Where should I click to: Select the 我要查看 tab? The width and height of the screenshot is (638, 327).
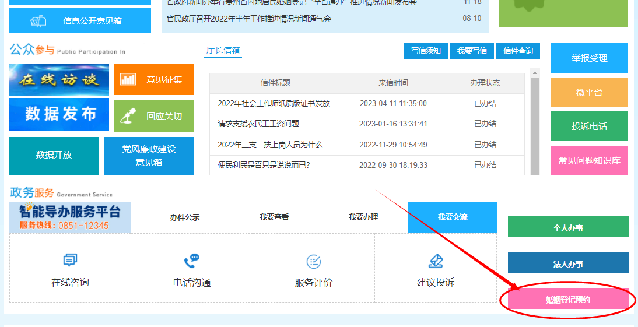point(274,217)
